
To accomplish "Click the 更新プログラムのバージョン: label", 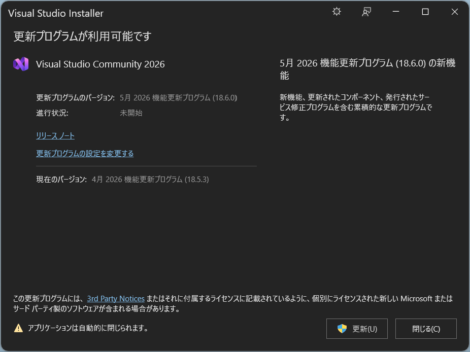I will click(75, 98).
